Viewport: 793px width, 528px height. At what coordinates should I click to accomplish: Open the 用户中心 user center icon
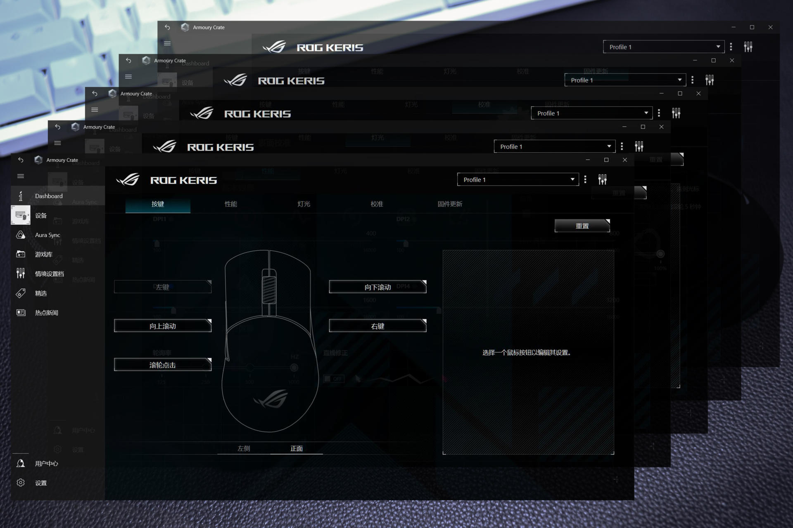pos(21,463)
